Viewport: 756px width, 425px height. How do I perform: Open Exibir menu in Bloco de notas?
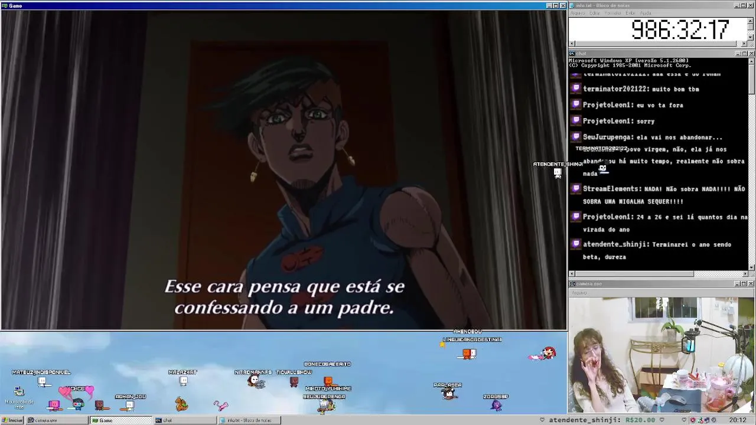[x=631, y=13]
